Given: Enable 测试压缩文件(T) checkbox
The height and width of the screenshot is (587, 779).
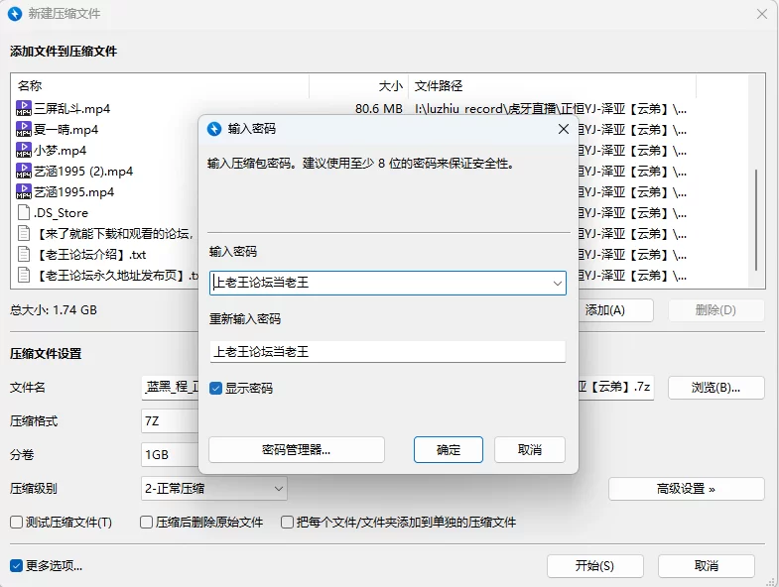Looking at the screenshot, I should [x=17, y=523].
